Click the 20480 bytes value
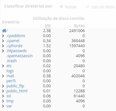The image size is (116, 111). (79, 66)
